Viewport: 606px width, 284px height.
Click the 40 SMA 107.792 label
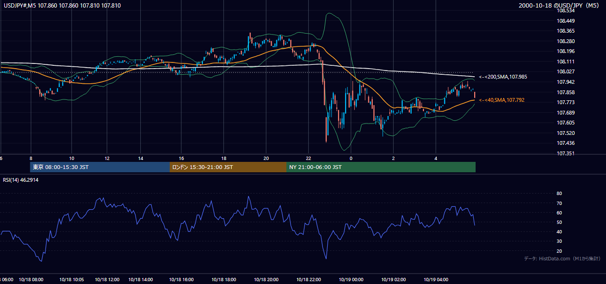[x=502, y=100]
